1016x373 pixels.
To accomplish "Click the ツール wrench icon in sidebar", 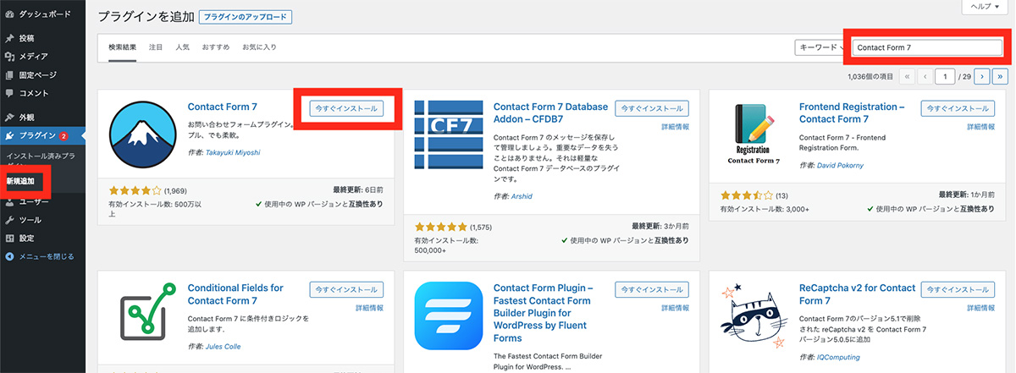I will tap(9, 220).
